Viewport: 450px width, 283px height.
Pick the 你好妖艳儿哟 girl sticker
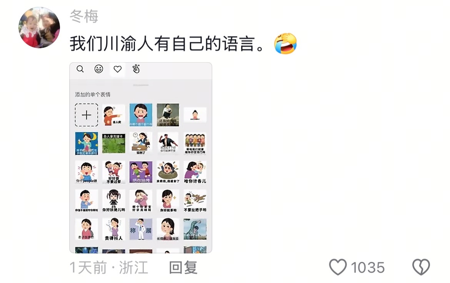(113, 201)
